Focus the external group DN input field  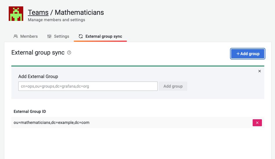88,86
